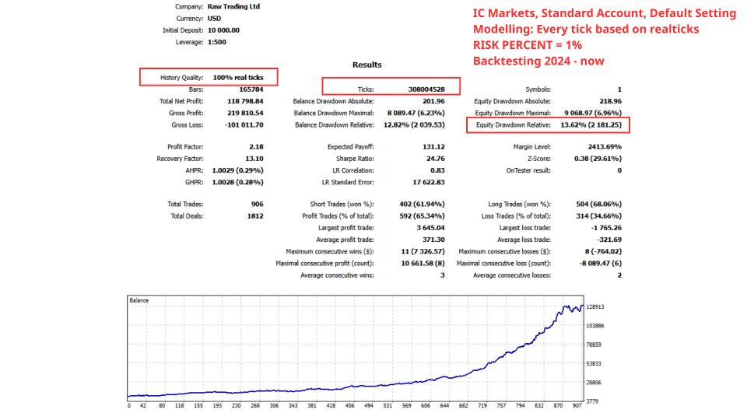Click Long Trades value 504 (68.06%)

pos(599,205)
